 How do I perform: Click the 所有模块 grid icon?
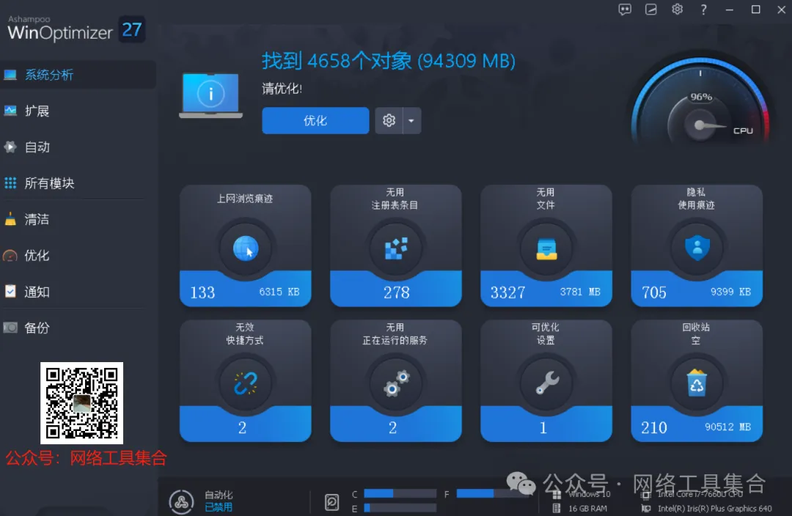(10, 183)
